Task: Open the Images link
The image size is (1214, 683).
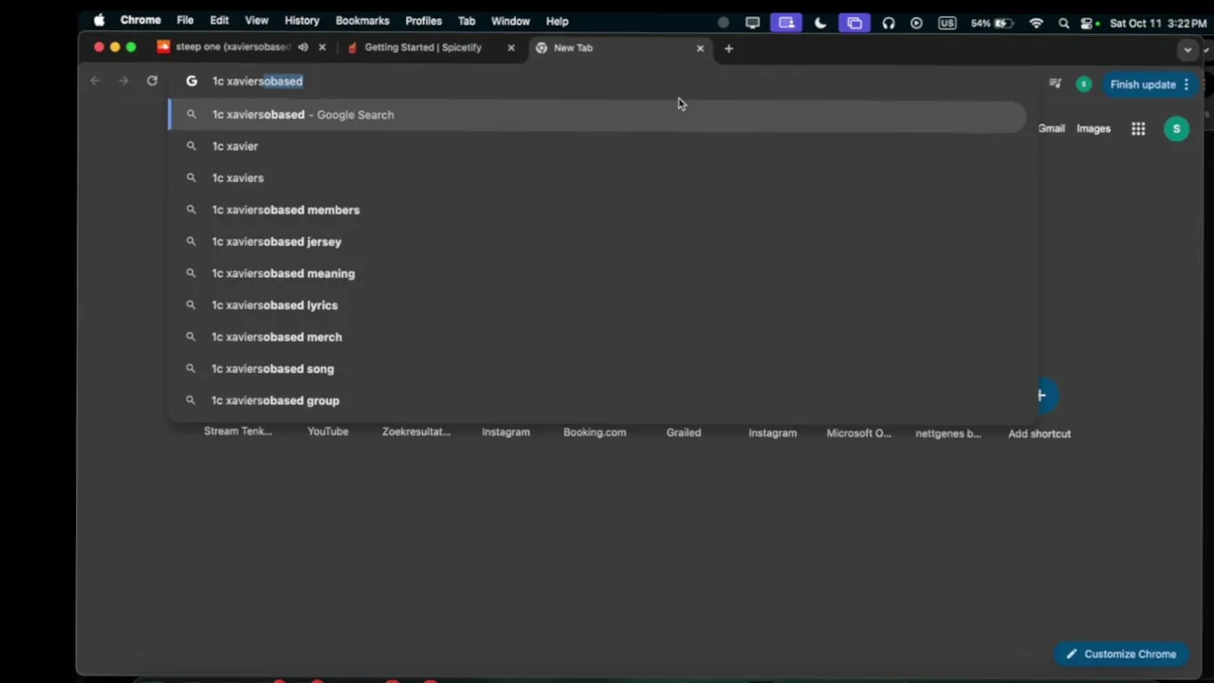Action: pyautogui.click(x=1094, y=129)
